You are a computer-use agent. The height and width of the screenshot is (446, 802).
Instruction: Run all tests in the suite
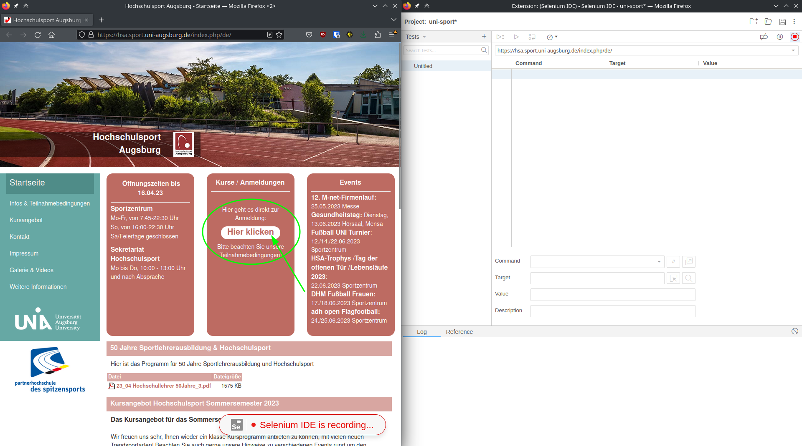click(500, 37)
